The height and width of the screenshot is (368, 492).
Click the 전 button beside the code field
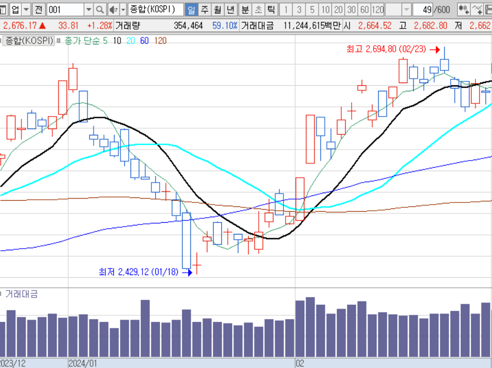39,10
